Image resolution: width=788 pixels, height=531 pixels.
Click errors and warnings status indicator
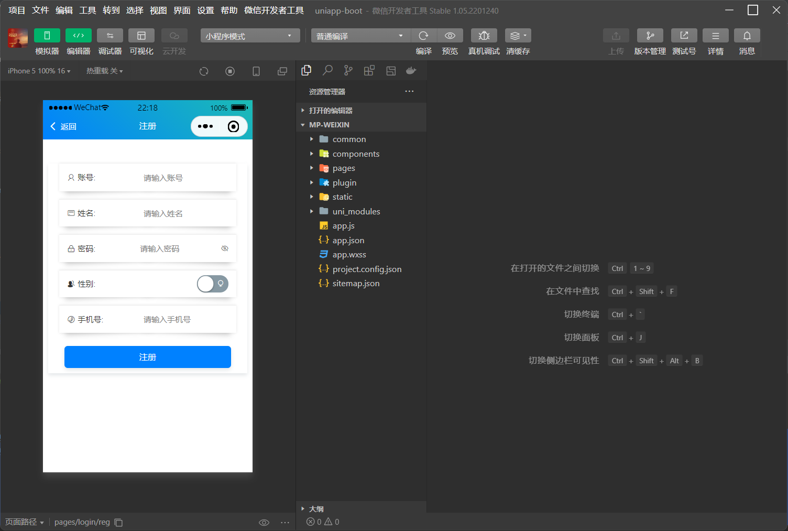point(323,522)
